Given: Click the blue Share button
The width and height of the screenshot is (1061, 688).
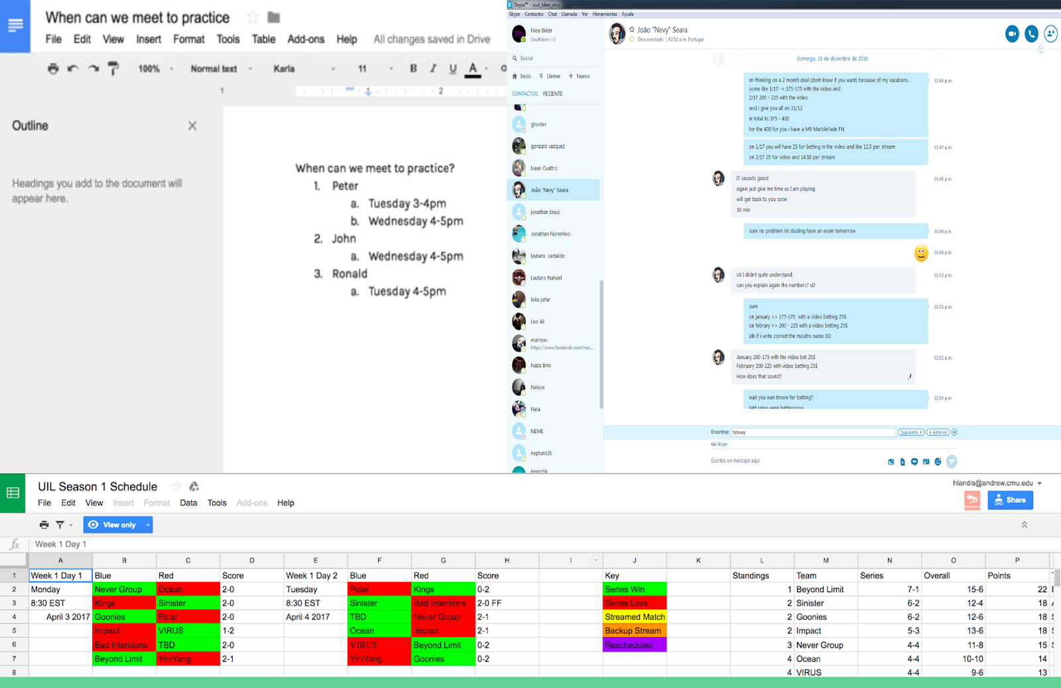Looking at the screenshot, I should [x=1009, y=500].
